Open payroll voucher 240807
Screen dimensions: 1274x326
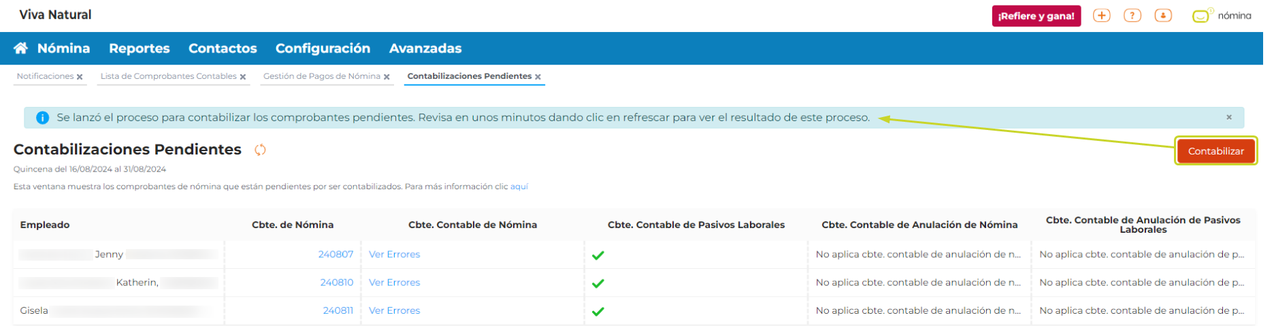[x=336, y=255]
